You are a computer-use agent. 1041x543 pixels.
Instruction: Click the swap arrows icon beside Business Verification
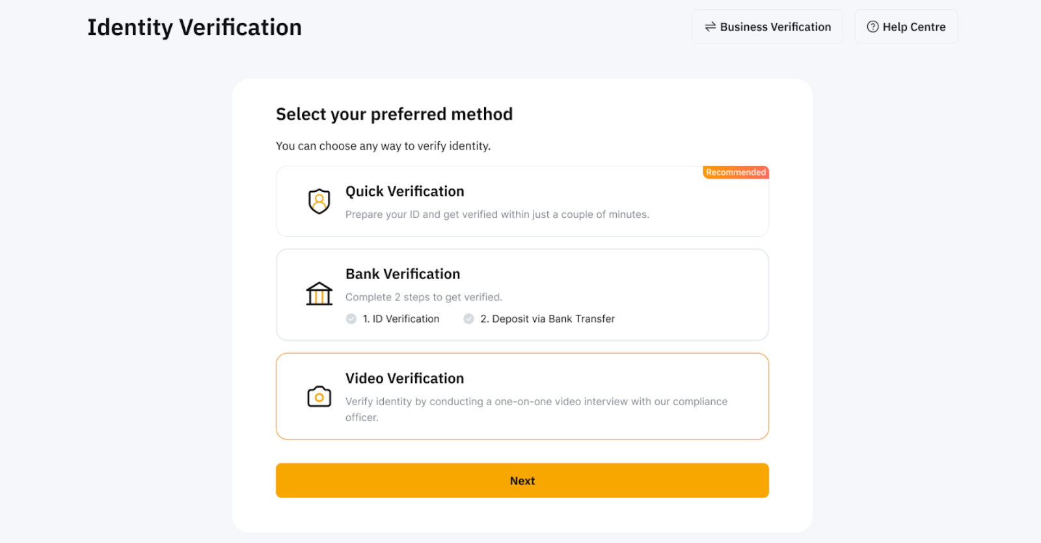pos(710,27)
